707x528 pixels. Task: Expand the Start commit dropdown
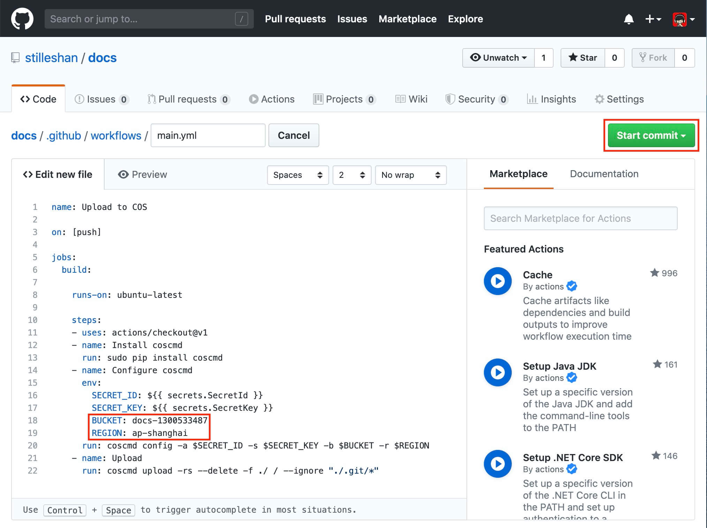[651, 135]
